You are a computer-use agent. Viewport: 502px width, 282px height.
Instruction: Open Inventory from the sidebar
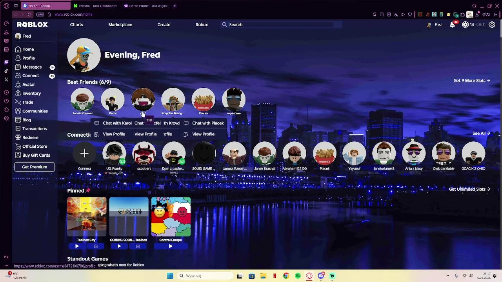pyautogui.click(x=28, y=93)
